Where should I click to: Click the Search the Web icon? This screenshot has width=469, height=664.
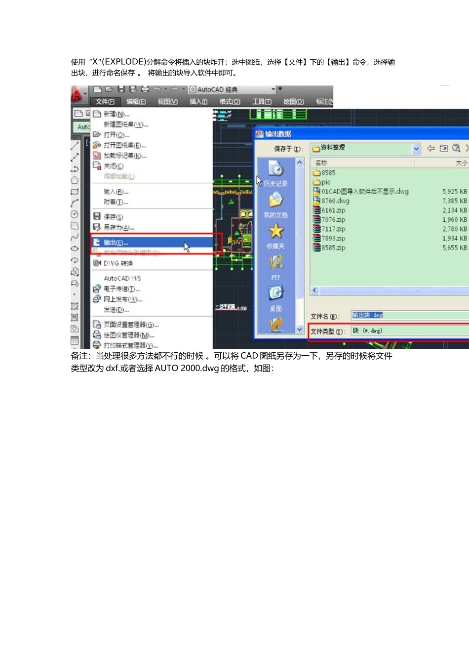click(x=457, y=148)
